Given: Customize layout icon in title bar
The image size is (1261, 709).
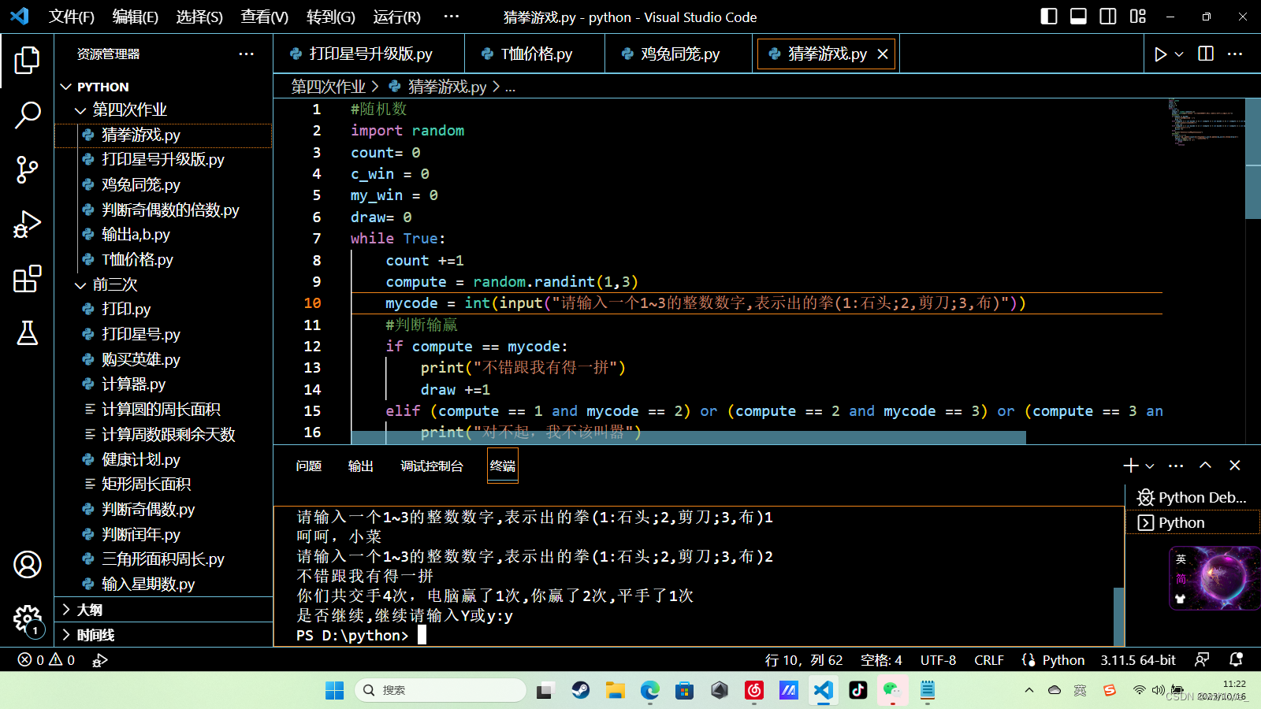Looking at the screenshot, I should click(1137, 17).
